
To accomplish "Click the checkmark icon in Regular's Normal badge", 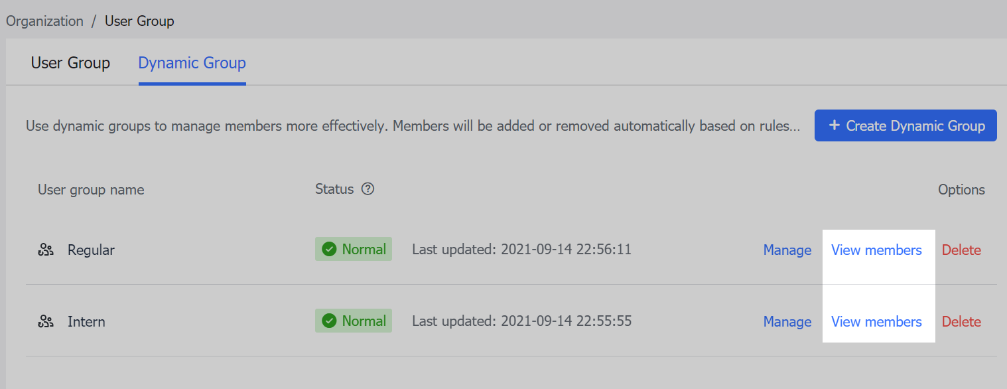I will 330,249.
